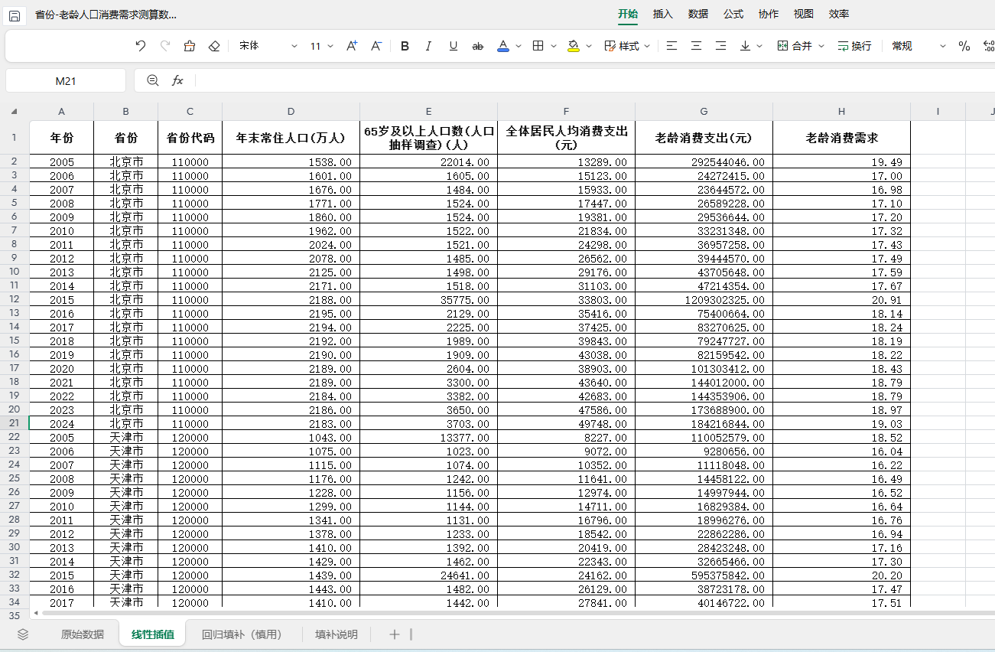Click the 年末常住人口(万人) header cell
Image resolution: width=995 pixels, height=652 pixels.
click(291, 138)
